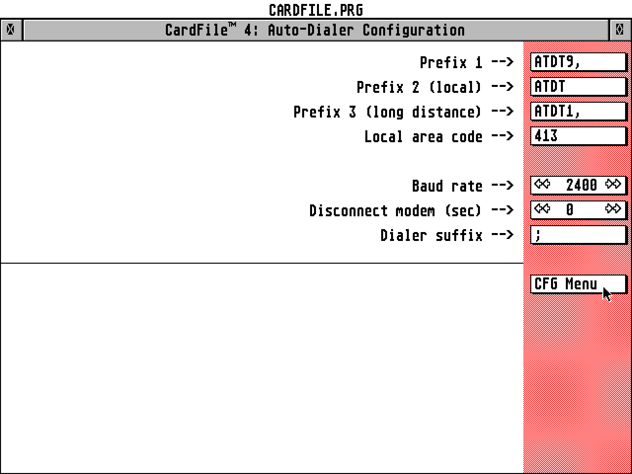
Task: Click the CARDFILE.PRG title text
Action: point(316,9)
